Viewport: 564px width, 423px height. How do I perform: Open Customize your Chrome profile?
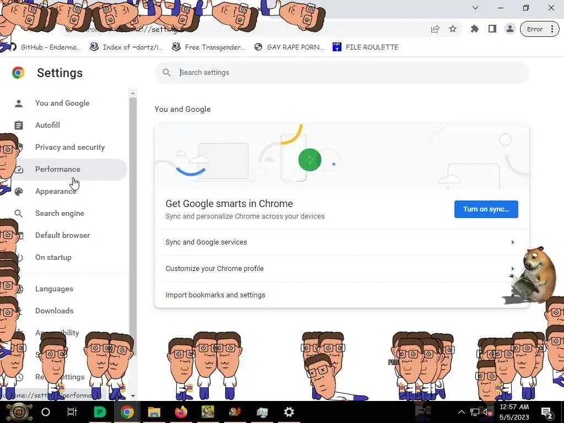click(x=341, y=269)
